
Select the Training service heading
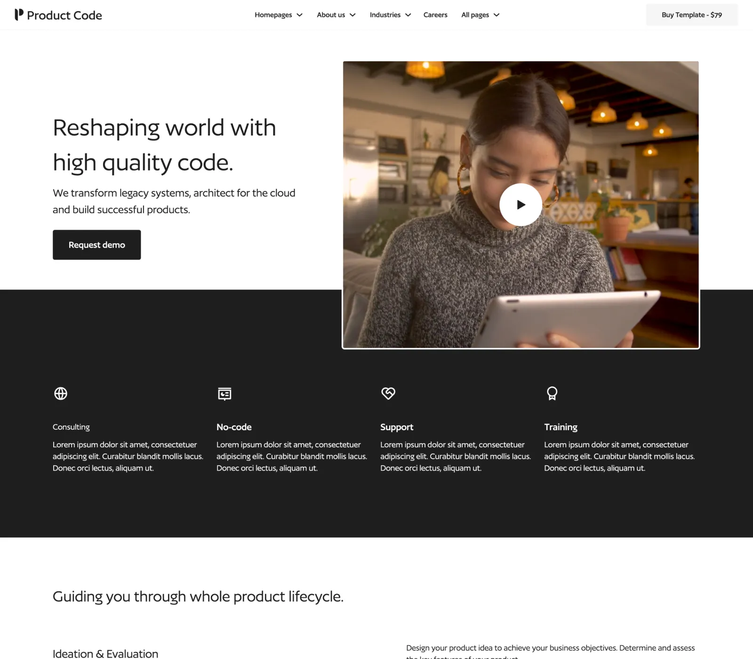click(561, 427)
